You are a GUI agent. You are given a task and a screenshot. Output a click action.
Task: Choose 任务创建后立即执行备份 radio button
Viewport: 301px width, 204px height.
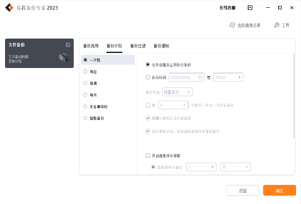(x=148, y=65)
